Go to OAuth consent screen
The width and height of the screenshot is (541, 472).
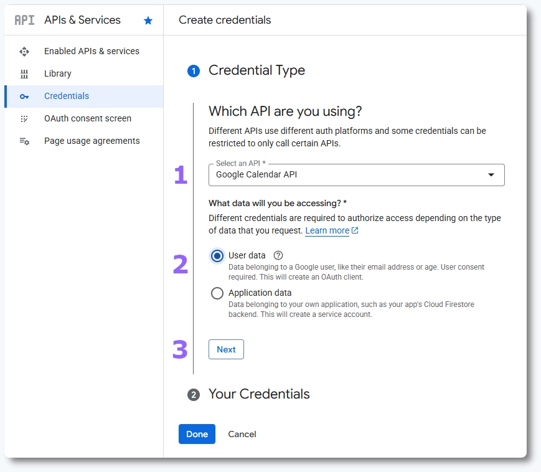[88, 118]
